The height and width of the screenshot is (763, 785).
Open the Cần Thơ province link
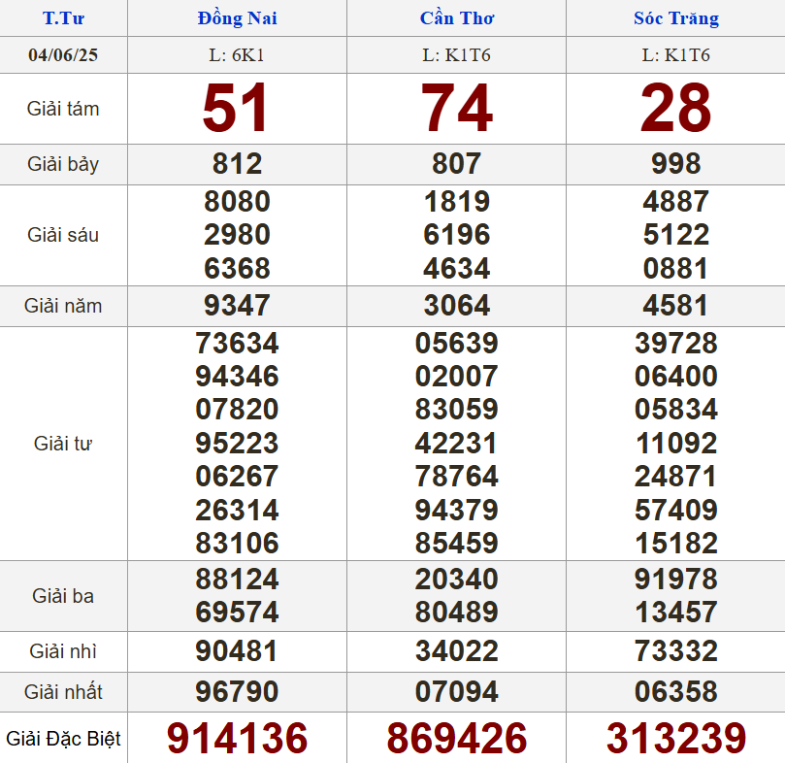point(456,18)
